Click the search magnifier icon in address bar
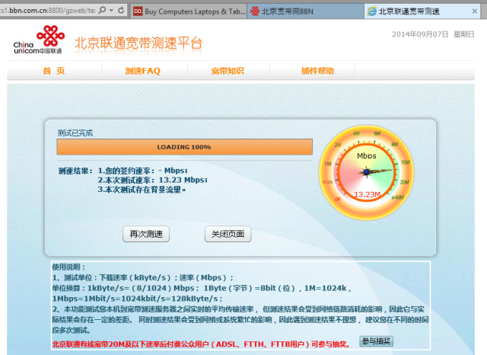Image resolution: width=487 pixels, height=355 pixels. (102, 11)
